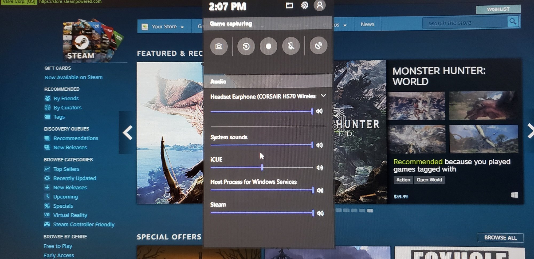Adjust the Host Process volume slider
The image size is (534, 259).
(x=262, y=190)
